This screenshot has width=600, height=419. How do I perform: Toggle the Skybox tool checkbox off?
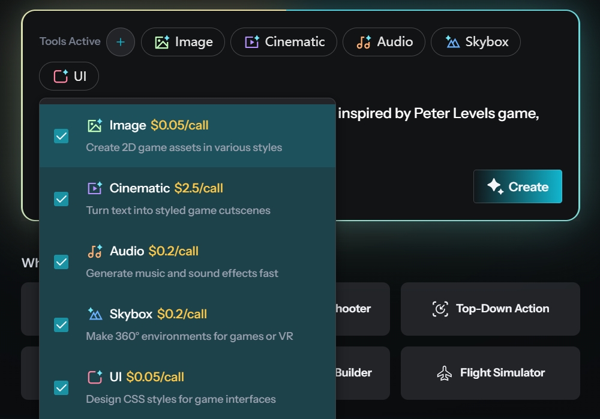(x=61, y=325)
